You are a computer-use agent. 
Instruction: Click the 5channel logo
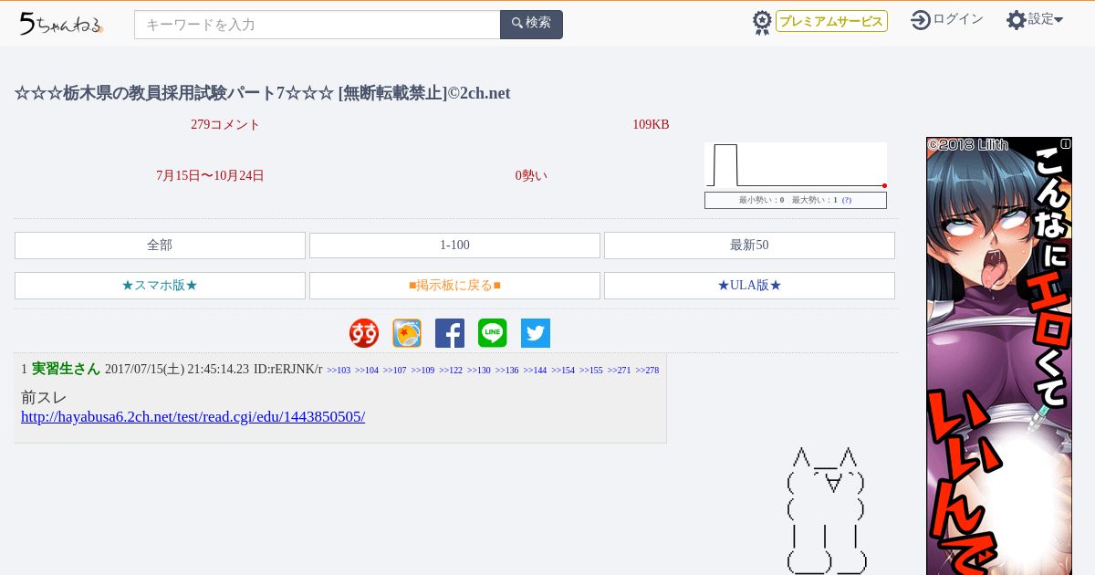pyautogui.click(x=61, y=25)
